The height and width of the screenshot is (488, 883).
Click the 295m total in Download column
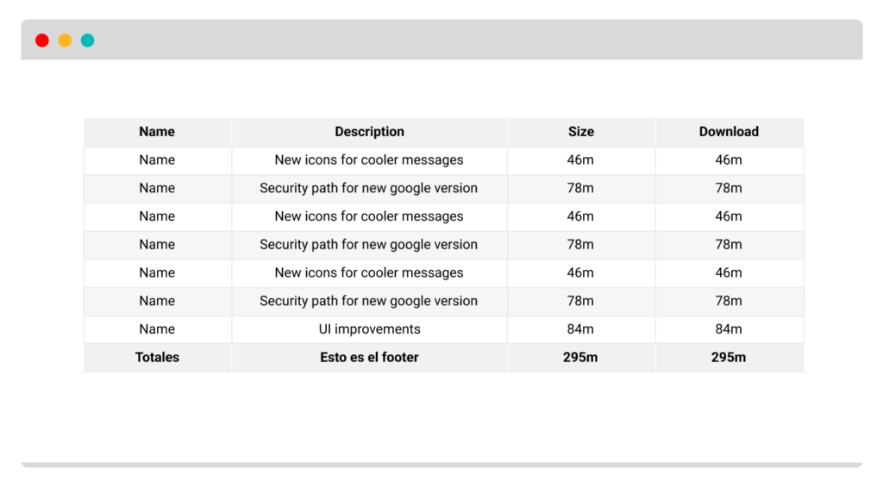pyautogui.click(x=730, y=358)
